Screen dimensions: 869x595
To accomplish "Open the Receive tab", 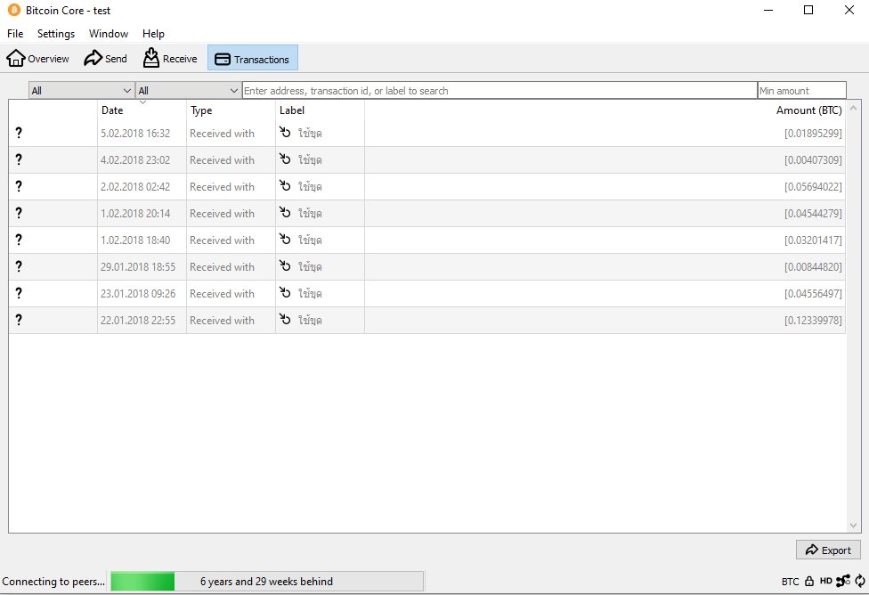I will pyautogui.click(x=170, y=58).
